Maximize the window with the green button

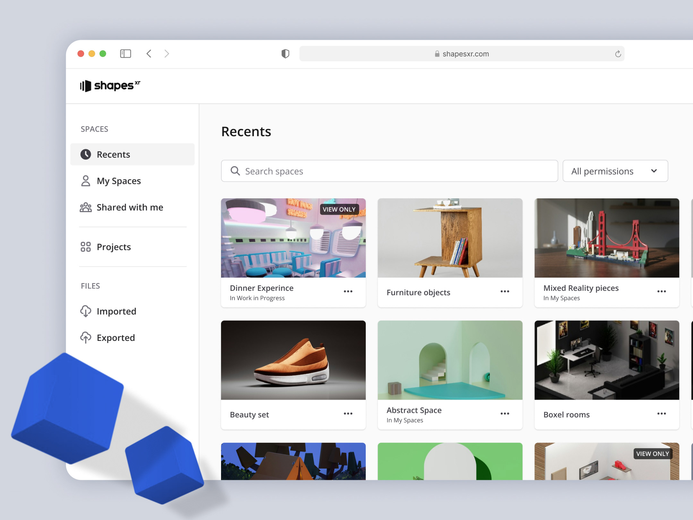click(103, 54)
